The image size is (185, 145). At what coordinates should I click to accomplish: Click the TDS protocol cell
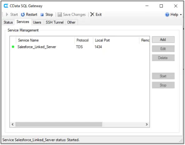click(80, 47)
